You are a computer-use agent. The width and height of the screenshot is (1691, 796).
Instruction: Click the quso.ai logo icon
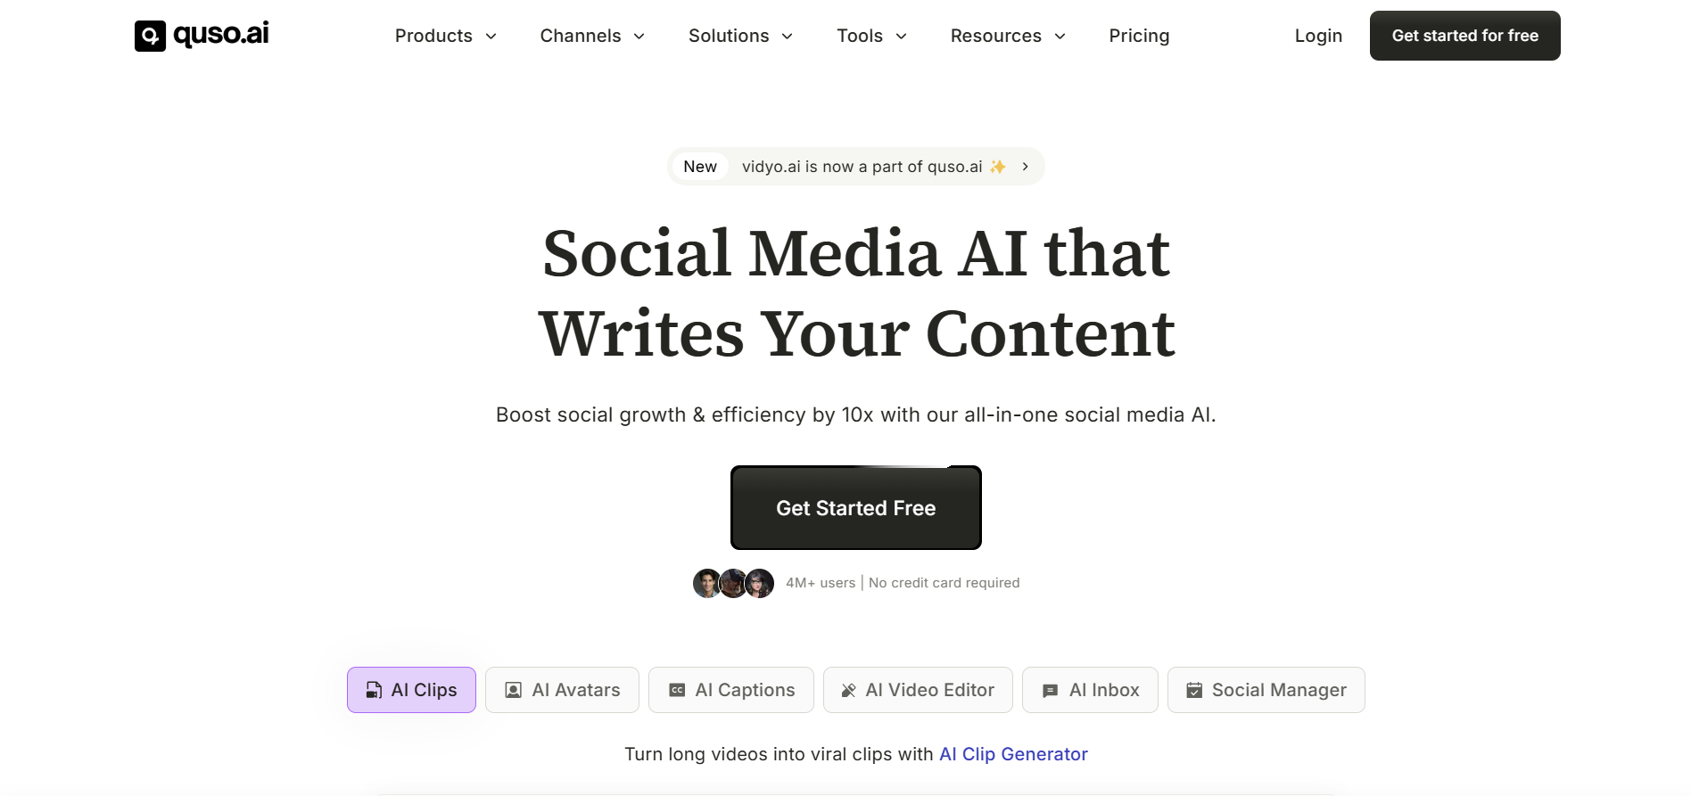150,36
